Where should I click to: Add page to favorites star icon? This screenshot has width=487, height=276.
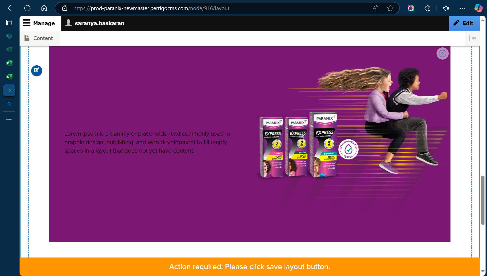390,8
